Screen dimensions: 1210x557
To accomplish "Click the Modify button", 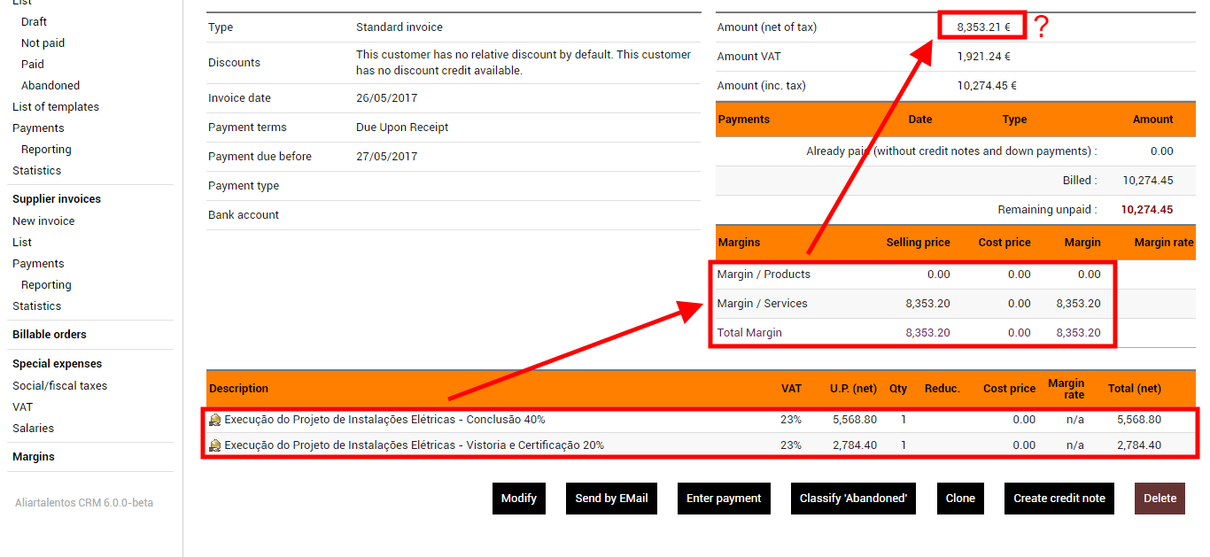I will pyautogui.click(x=518, y=498).
